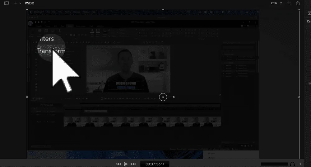
Task: Play the video preview
Action: point(126,164)
